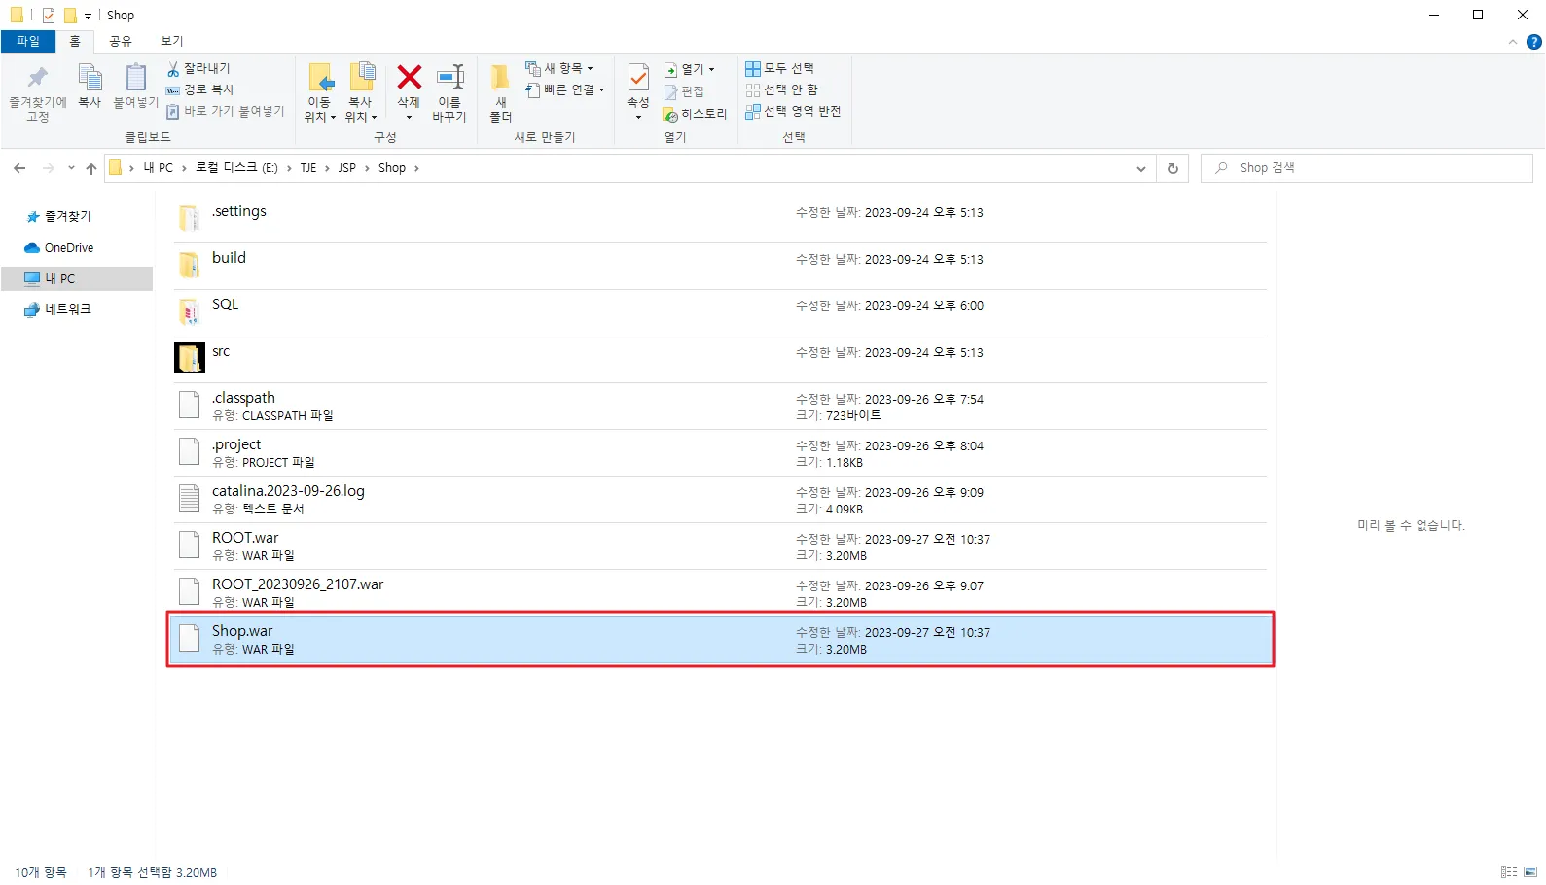Screen dimensions: 1546x885
Task: Select the .settings folder
Action: click(x=720, y=219)
